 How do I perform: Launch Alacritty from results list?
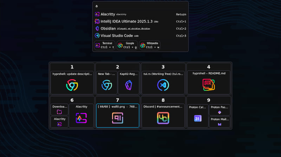coord(140,14)
